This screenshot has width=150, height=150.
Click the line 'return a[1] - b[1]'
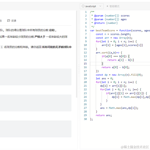pyautogui.click(x=121, y=60)
